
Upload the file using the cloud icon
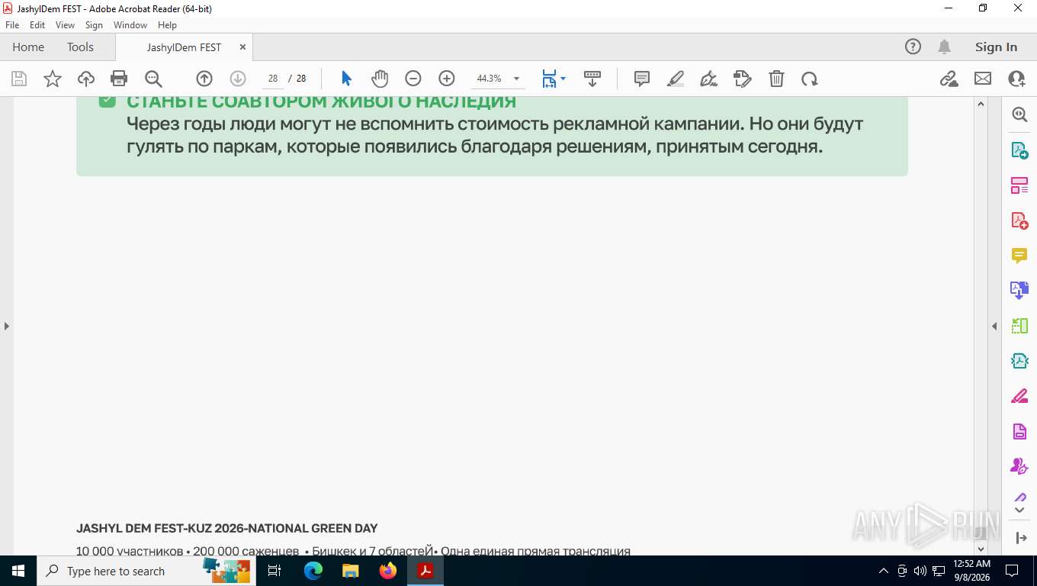(x=86, y=79)
